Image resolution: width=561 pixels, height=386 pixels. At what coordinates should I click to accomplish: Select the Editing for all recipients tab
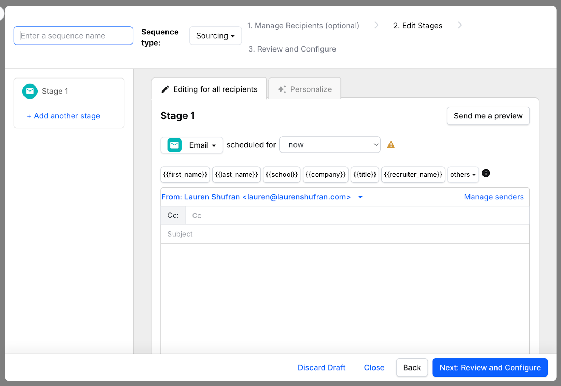click(209, 89)
